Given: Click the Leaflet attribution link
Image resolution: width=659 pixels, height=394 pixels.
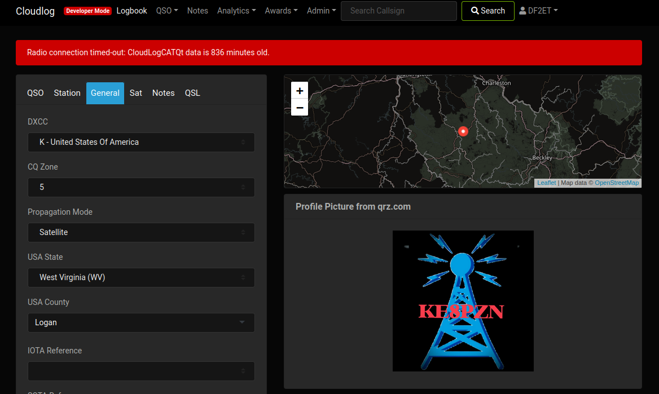Looking at the screenshot, I should pyautogui.click(x=546, y=183).
